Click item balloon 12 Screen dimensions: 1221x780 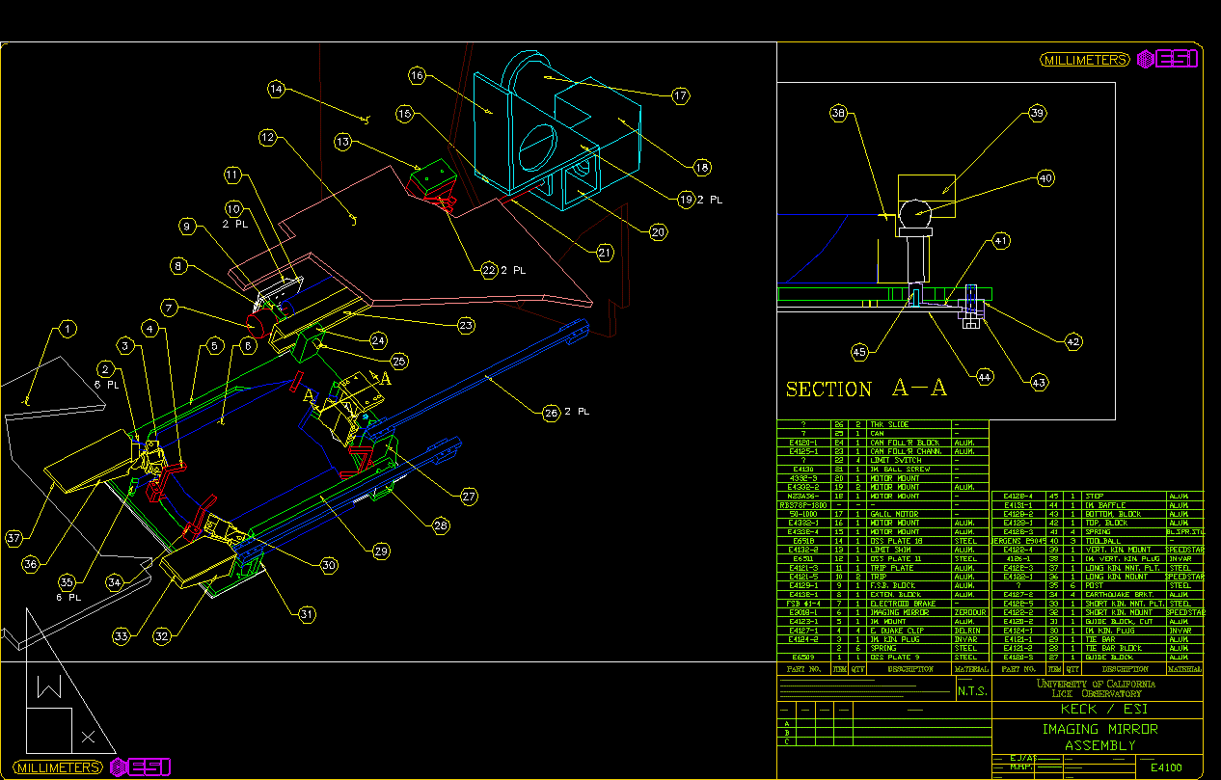point(268,138)
